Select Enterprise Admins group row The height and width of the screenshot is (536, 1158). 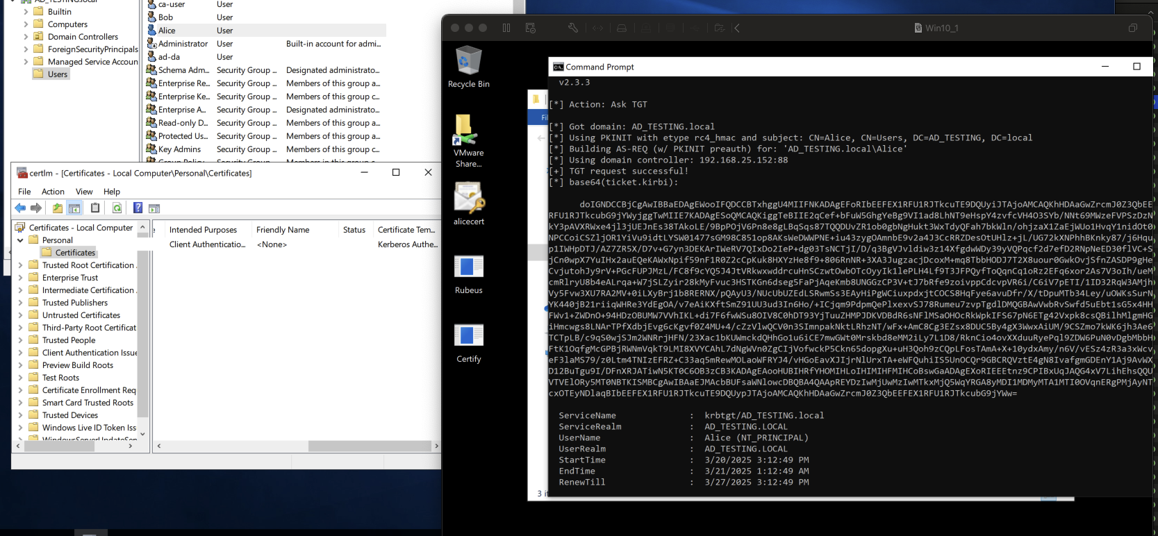pyautogui.click(x=266, y=110)
